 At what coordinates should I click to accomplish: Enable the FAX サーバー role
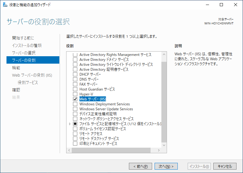coord(75,84)
